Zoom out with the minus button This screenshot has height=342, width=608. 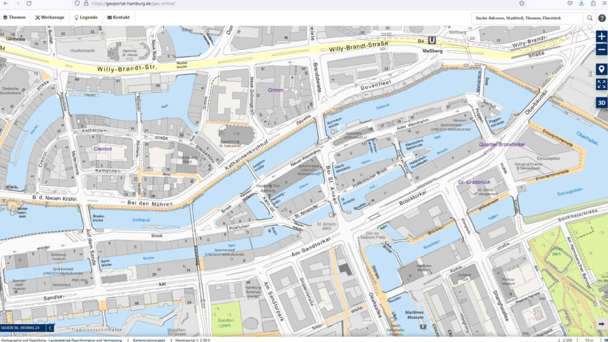pos(601,50)
